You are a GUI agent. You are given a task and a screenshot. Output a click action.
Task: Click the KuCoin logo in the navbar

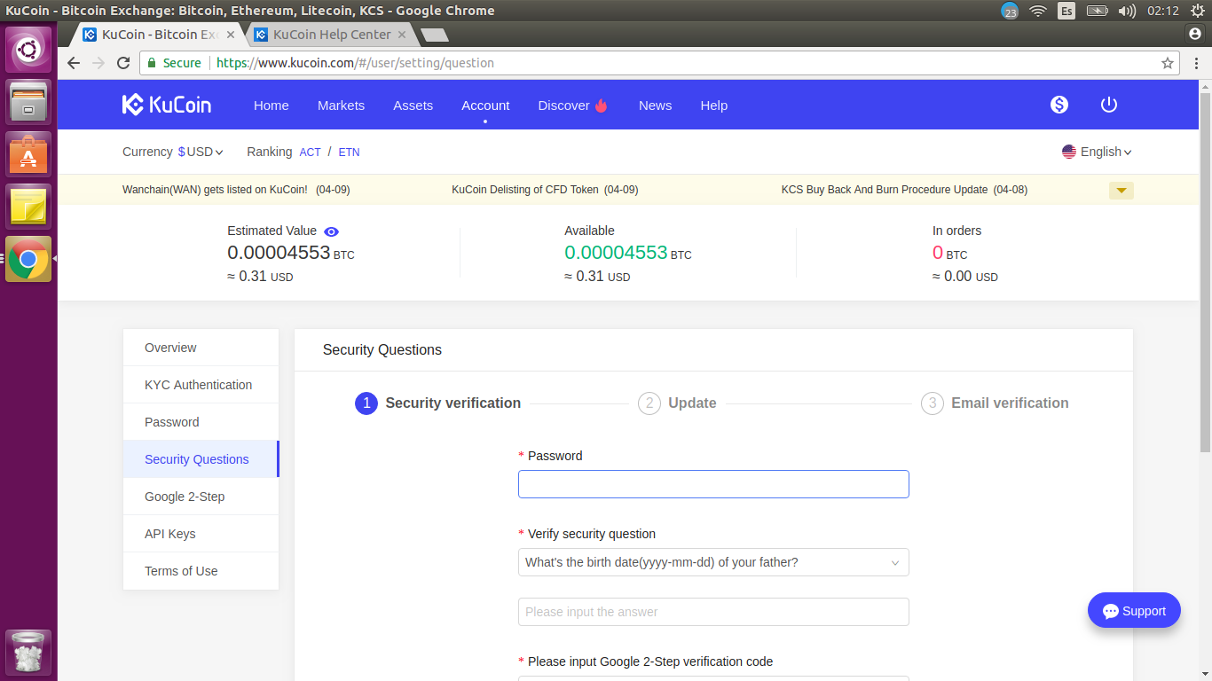tap(166, 104)
